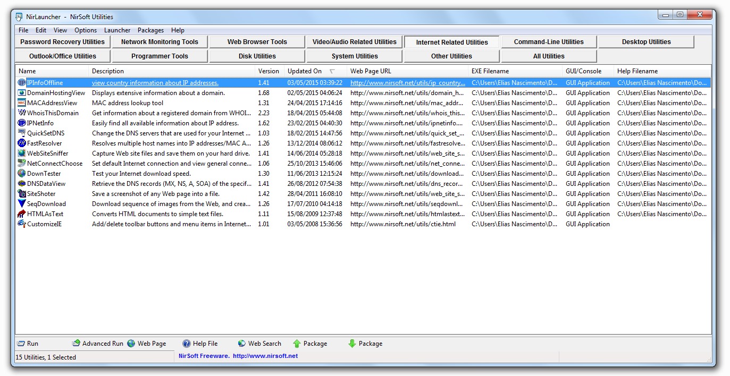Click the DNSDataView utility icon
This screenshot has height=376, width=730.
22,184
